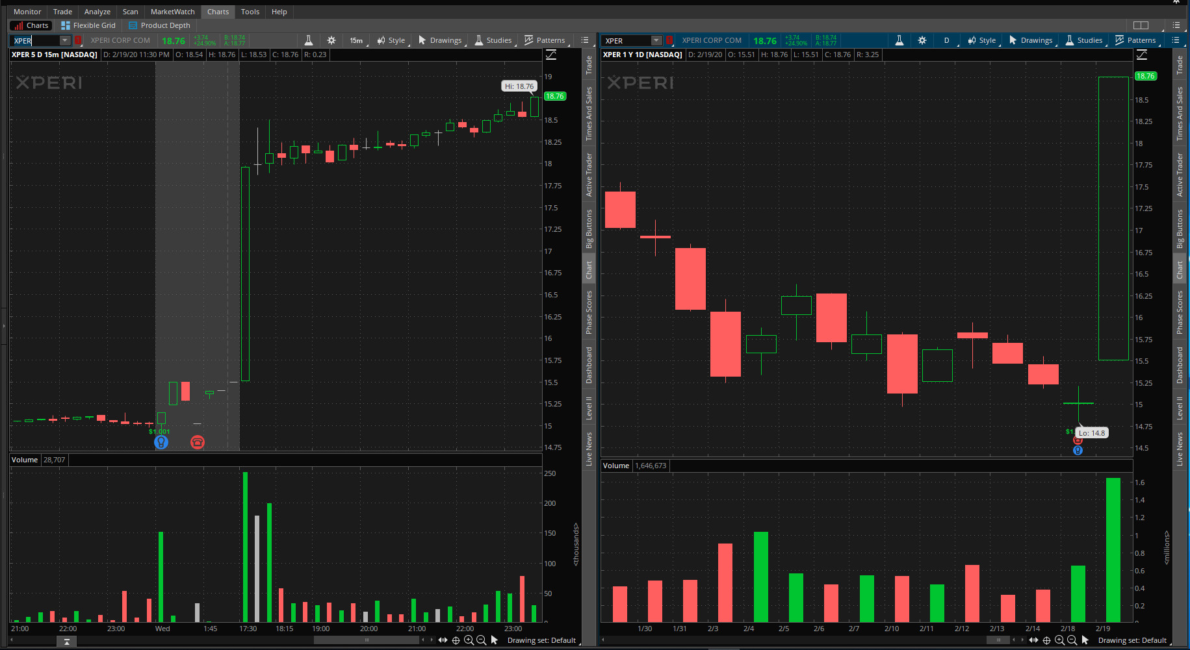Image resolution: width=1190 pixels, height=650 pixels.
Task: Open right chart Patterns menu
Action: tap(1136, 40)
